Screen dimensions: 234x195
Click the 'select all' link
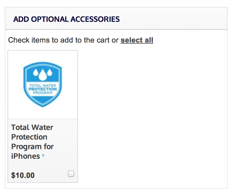(137, 40)
